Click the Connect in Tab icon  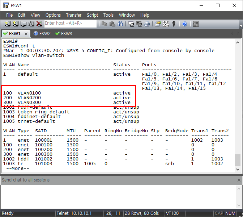point(23,24)
